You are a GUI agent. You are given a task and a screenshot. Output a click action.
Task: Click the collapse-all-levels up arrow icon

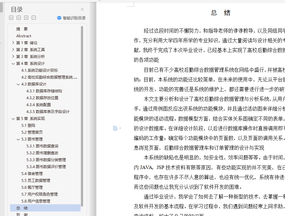[18, 18]
